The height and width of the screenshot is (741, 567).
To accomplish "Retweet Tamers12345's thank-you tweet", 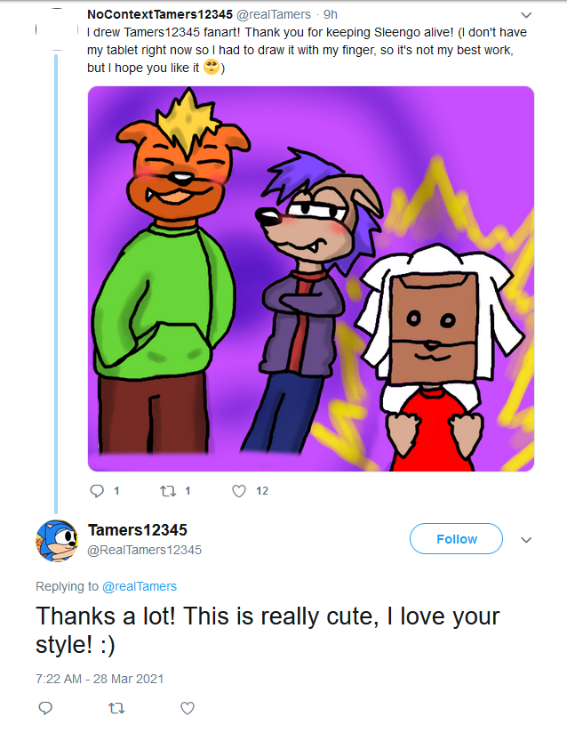I will pos(116,708).
